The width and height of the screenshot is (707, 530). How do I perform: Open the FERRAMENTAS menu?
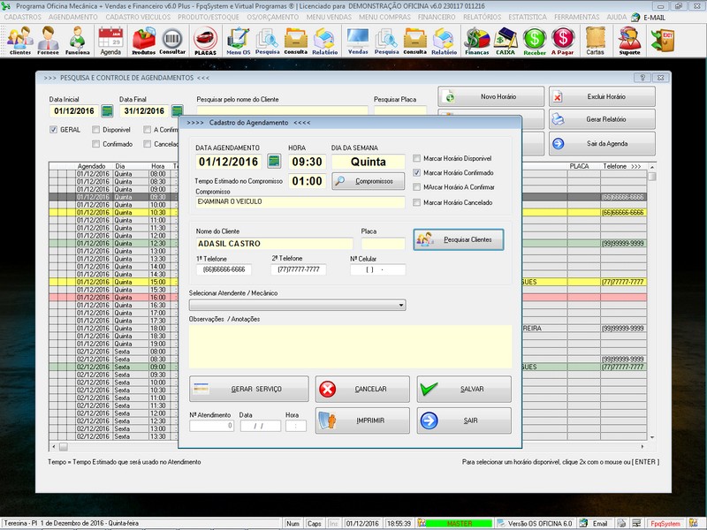tap(577, 17)
